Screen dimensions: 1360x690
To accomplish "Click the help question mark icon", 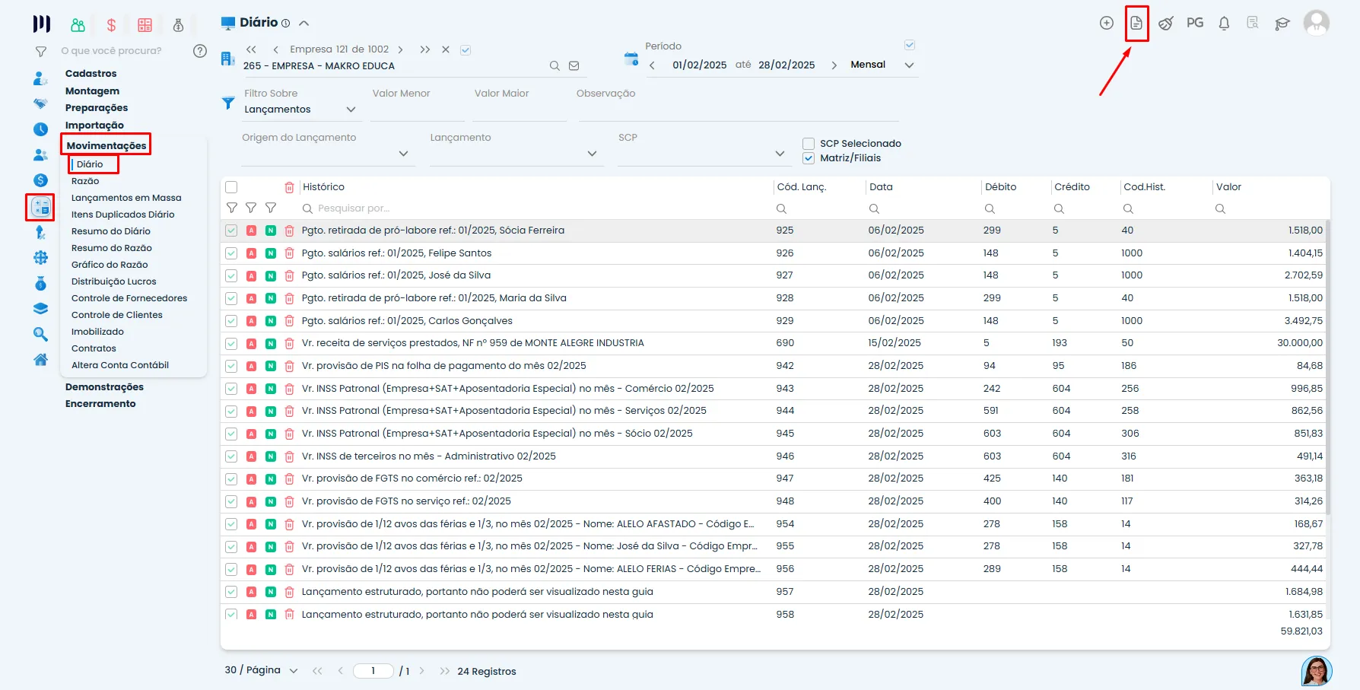I will [200, 51].
